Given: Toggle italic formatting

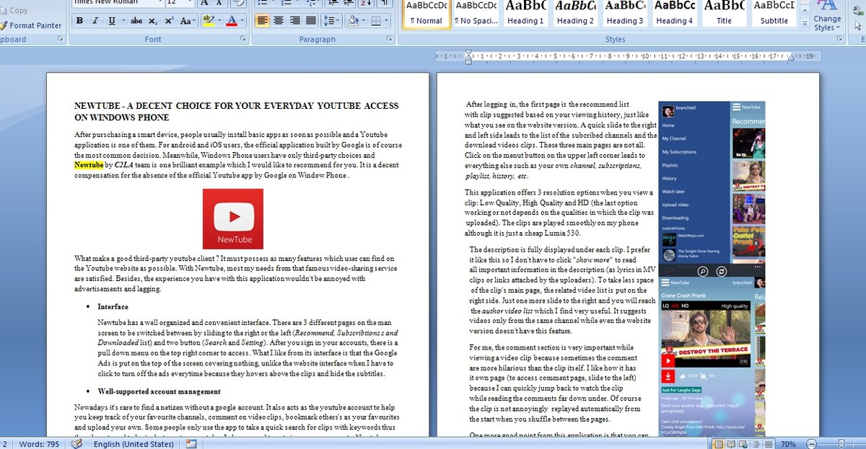Looking at the screenshot, I should pyautogui.click(x=95, y=21).
